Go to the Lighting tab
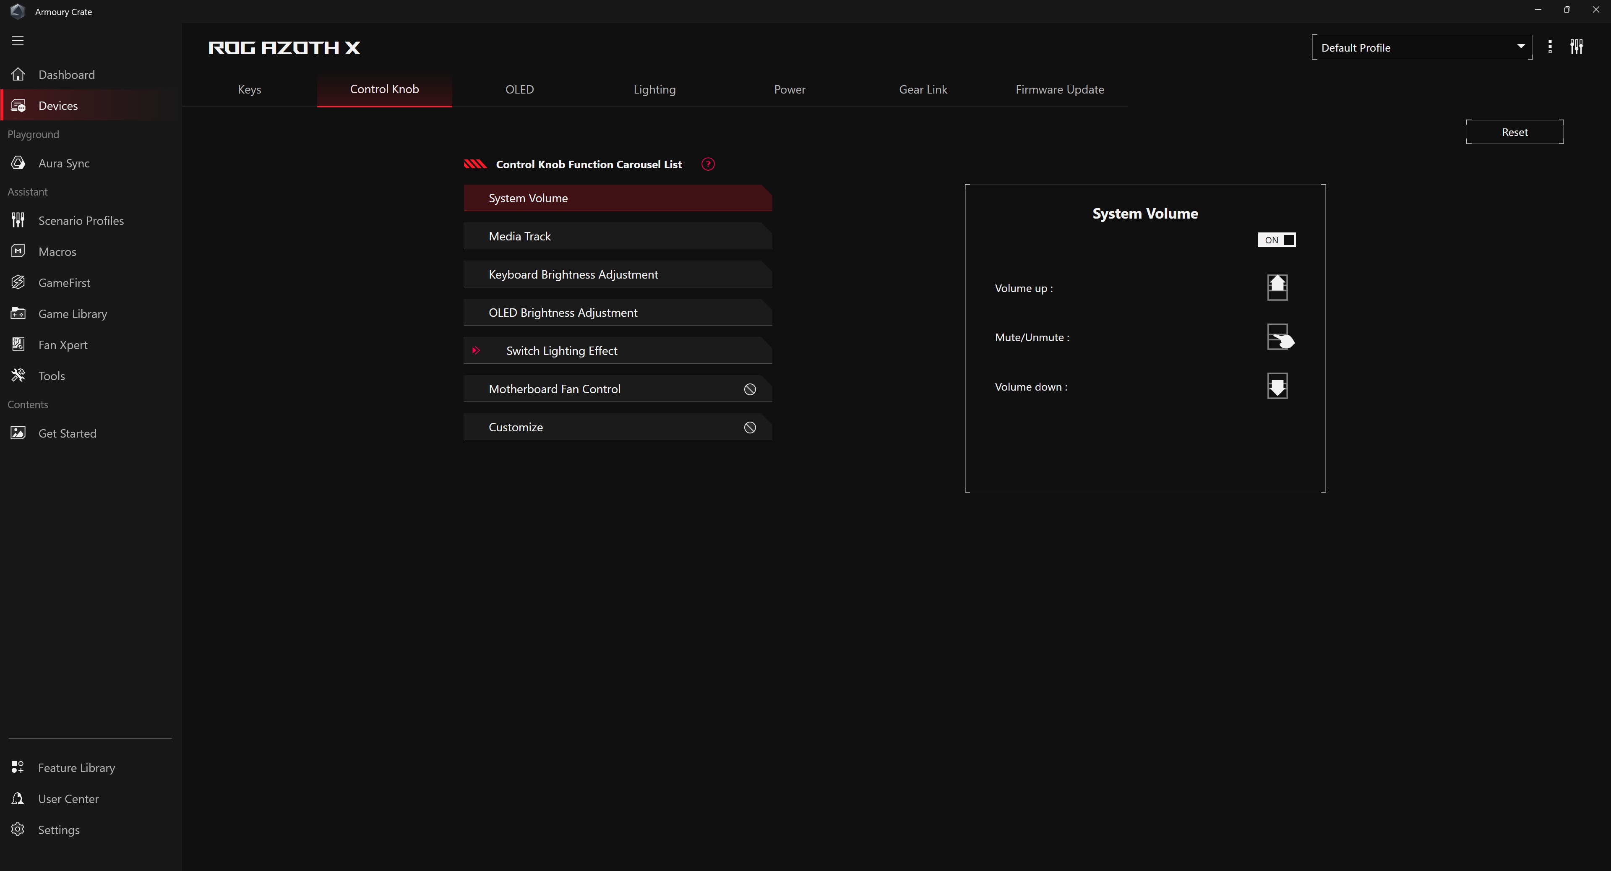The width and height of the screenshot is (1611, 871). point(655,89)
